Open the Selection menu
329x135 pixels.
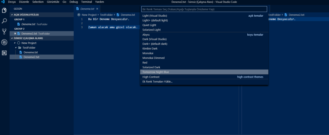pos(38,2)
